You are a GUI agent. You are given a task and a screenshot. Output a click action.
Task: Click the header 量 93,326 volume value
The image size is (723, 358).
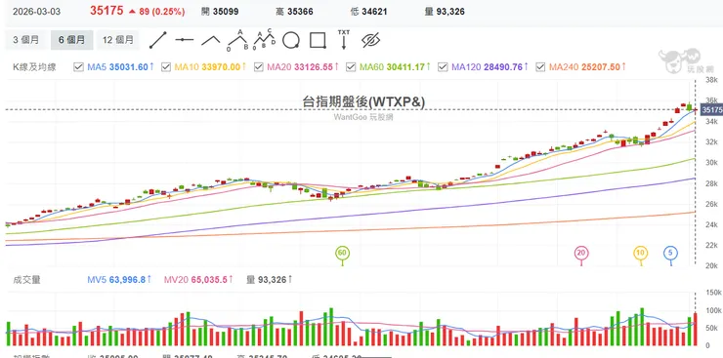445,12
